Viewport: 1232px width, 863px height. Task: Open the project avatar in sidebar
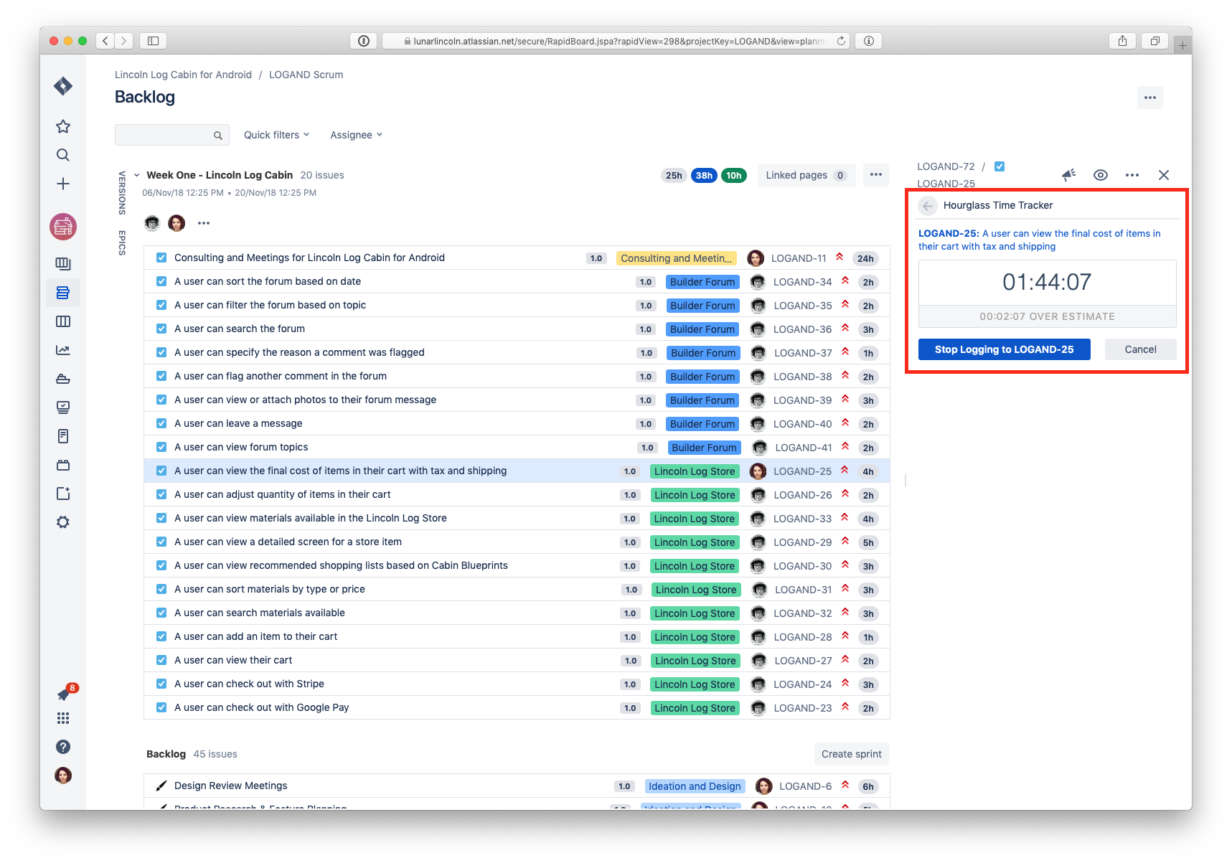click(x=63, y=227)
